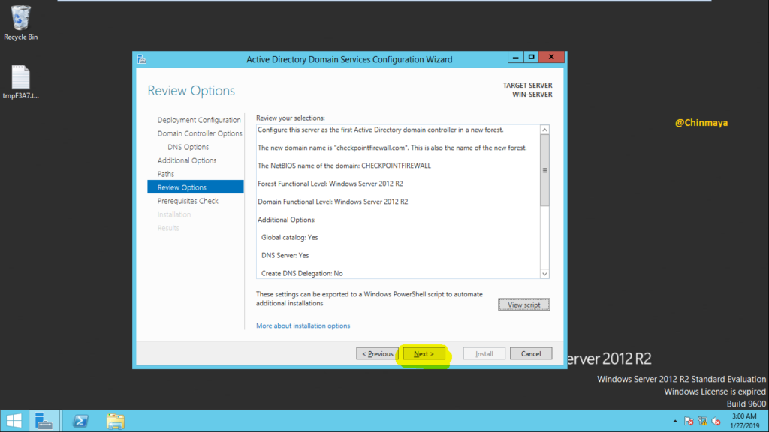Image resolution: width=769 pixels, height=432 pixels.
Task: Click the View script button
Action: pyautogui.click(x=523, y=304)
